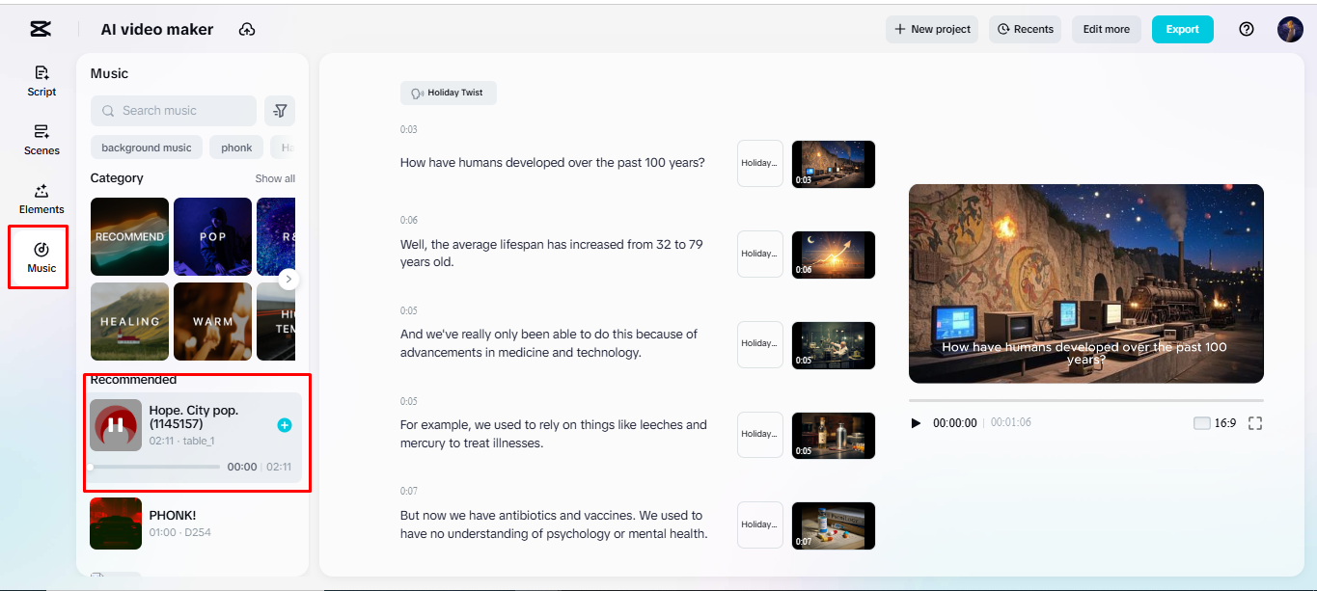Select the 'leeches and mercury' script line
The width and height of the screenshot is (1317, 591).
pyautogui.click(x=554, y=434)
